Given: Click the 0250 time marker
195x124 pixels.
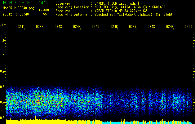Looking at the screenshot, I should 188,27.
